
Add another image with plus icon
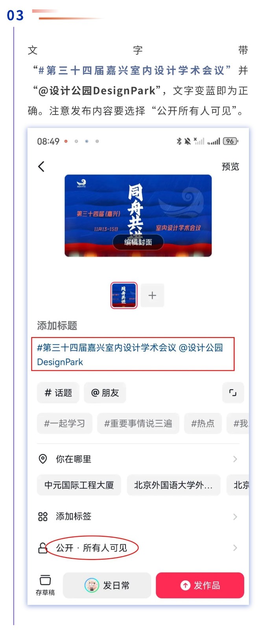click(x=152, y=295)
